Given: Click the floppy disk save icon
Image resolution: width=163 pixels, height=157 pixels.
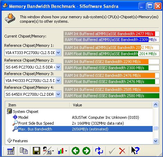Looking at the screenshot, I should [37, 151].
